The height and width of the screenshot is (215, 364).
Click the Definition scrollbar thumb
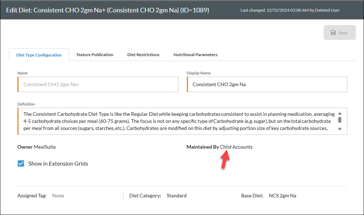click(340, 120)
